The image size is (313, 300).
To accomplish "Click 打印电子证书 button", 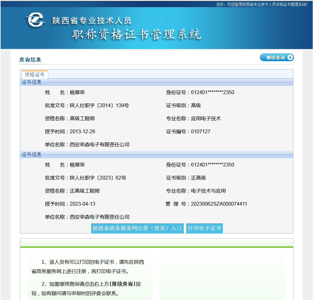I will 205,228.
